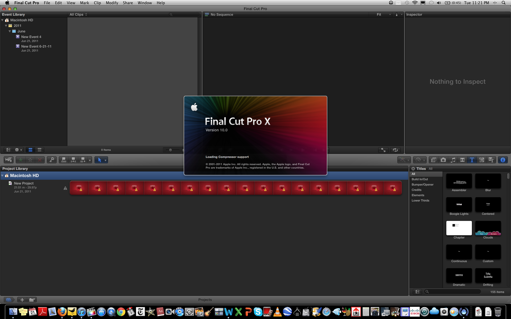Toggle the Titles browser T button
The height and width of the screenshot is (319, 511).
coord(472,160)
